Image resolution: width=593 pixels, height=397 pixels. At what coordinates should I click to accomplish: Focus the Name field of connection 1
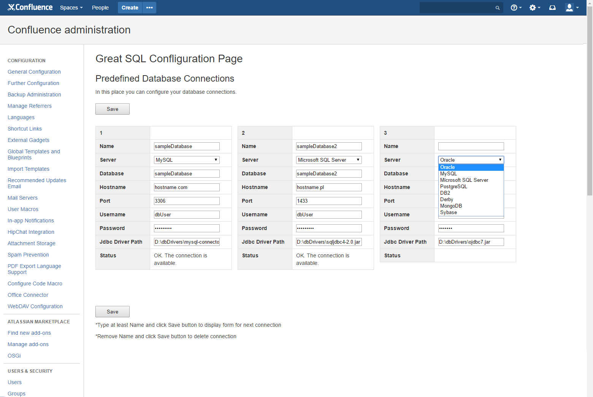tap(187, 146)
